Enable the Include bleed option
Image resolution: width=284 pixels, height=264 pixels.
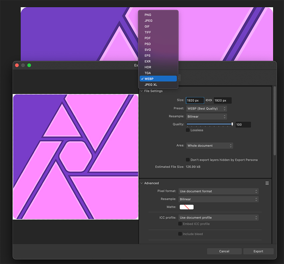180,234
